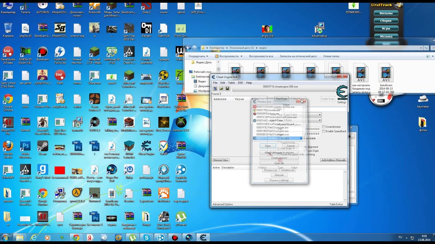Click the Cheat Engine taskbar button

(203, 238)
